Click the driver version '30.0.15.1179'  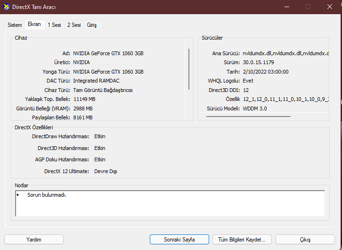pyautogui.click(x=259, y=62)
